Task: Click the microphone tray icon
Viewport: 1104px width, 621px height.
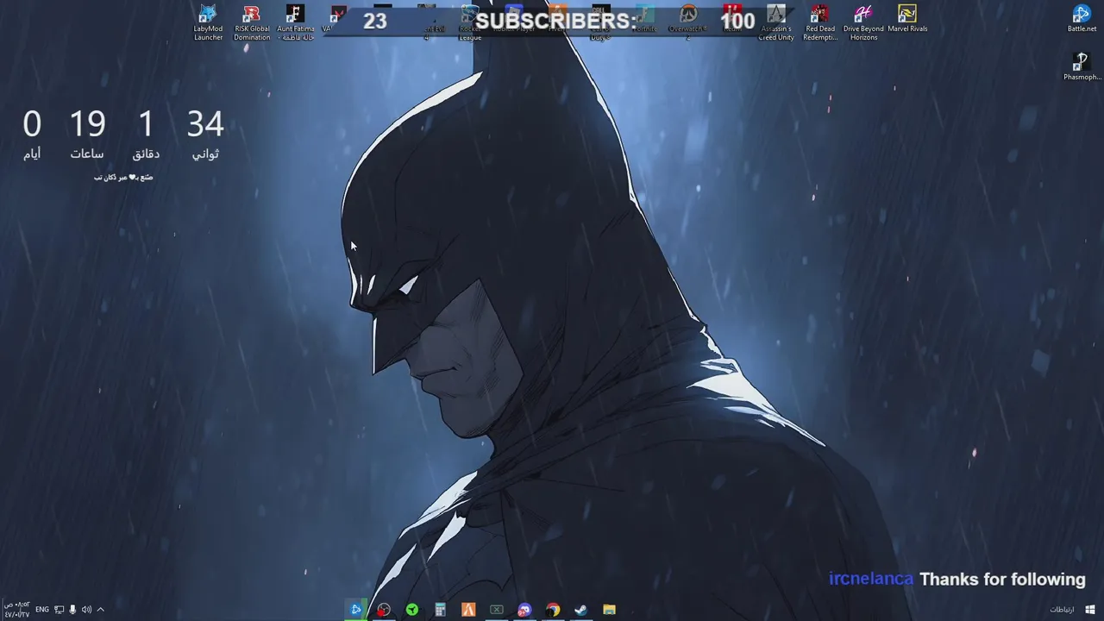Action: tap(72, 610)
